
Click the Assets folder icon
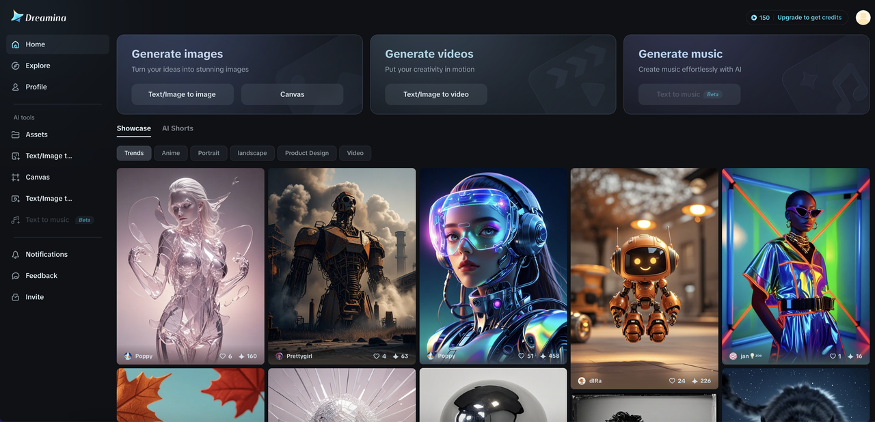[x=16, y=135]
